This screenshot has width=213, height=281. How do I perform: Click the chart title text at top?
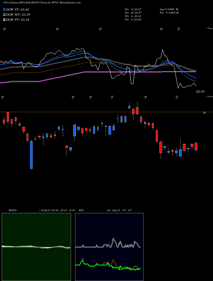(x=42, y=3)
